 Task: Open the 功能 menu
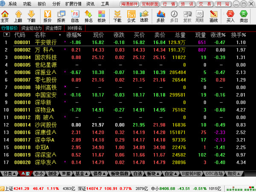(x=27, y=4)
